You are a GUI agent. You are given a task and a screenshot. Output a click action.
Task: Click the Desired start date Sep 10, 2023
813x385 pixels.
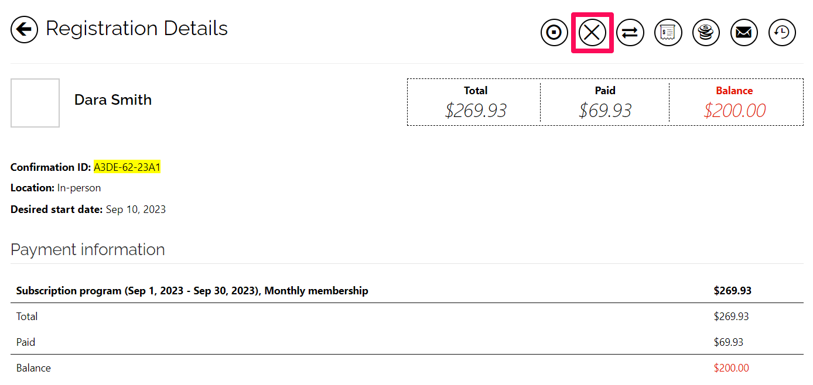(88, 209)
